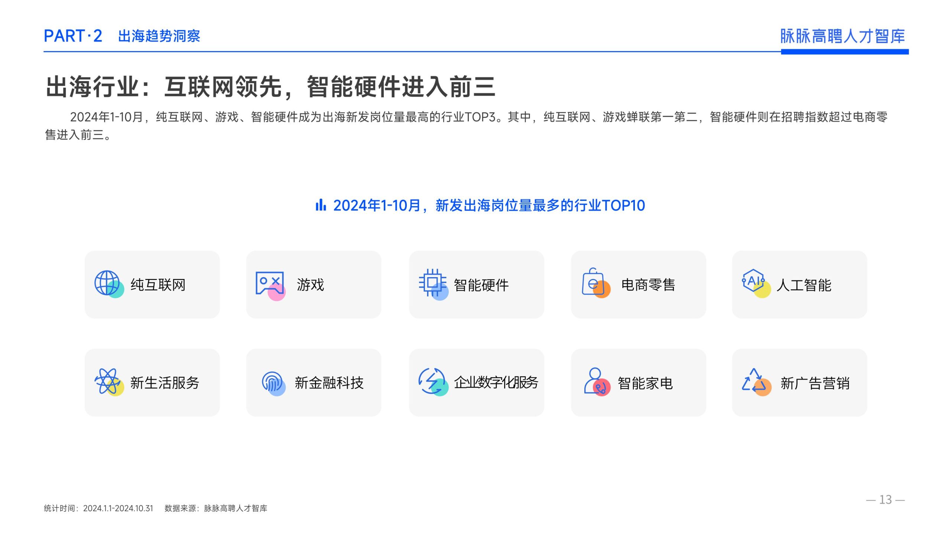Click the person icon beside 智能家电
Image resolution: width=951 pixels, height=535 pixels.
[596, 382]
